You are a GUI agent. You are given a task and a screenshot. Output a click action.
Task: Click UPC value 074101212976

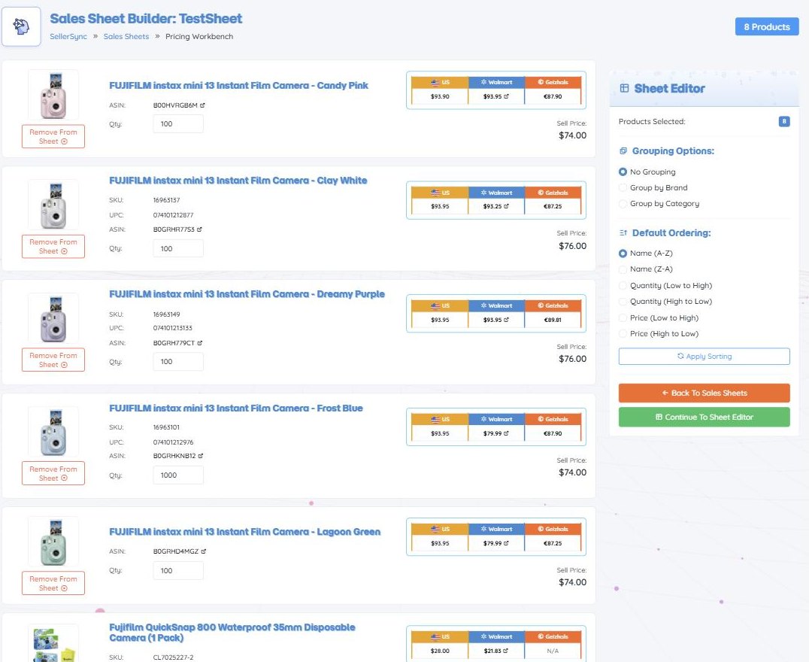174,442
